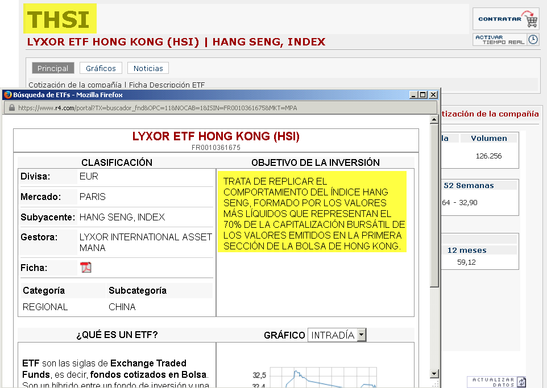Open the Gráficos tab
Image resolution: width=547 pixels, height=388 pixels.
[x=101, y=68]
